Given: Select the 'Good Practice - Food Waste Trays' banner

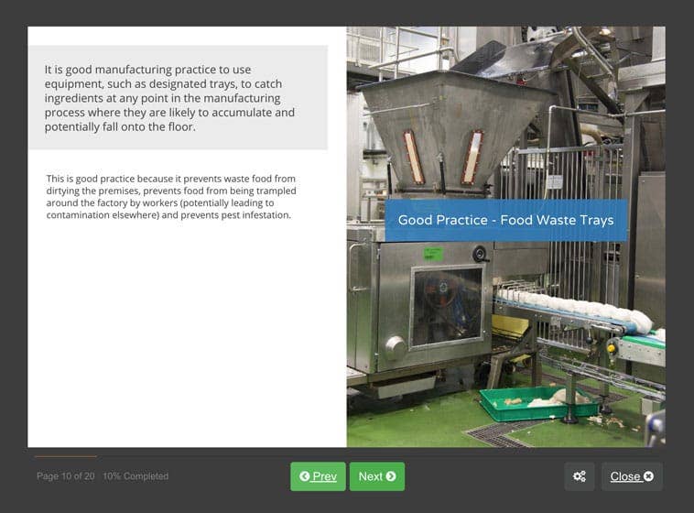Looking at the screenshot, I should 505,220.
